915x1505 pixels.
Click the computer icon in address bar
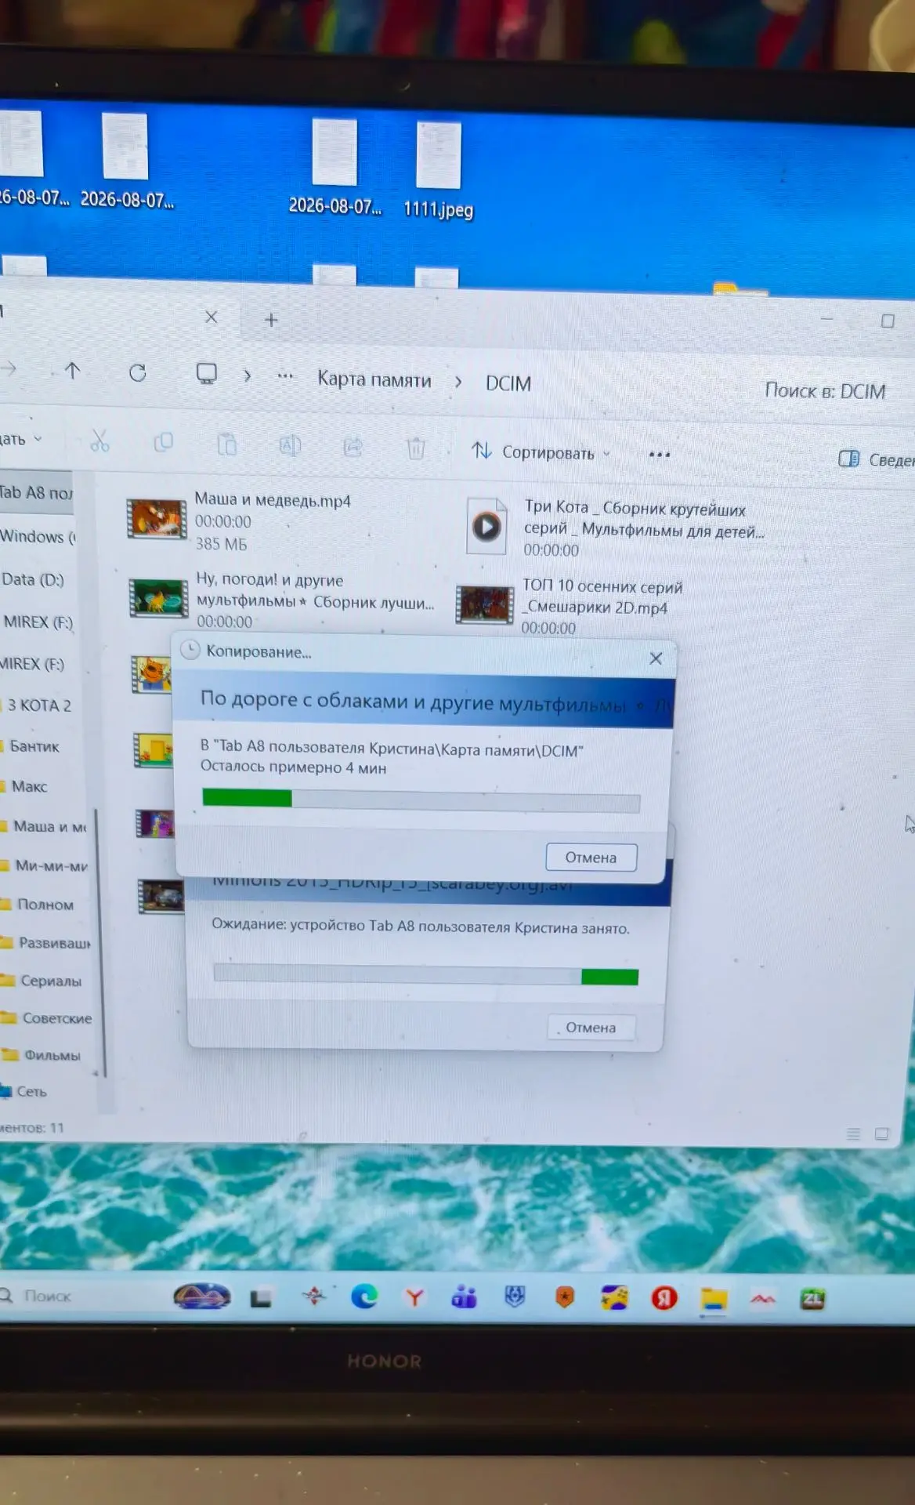click(207, 374)
